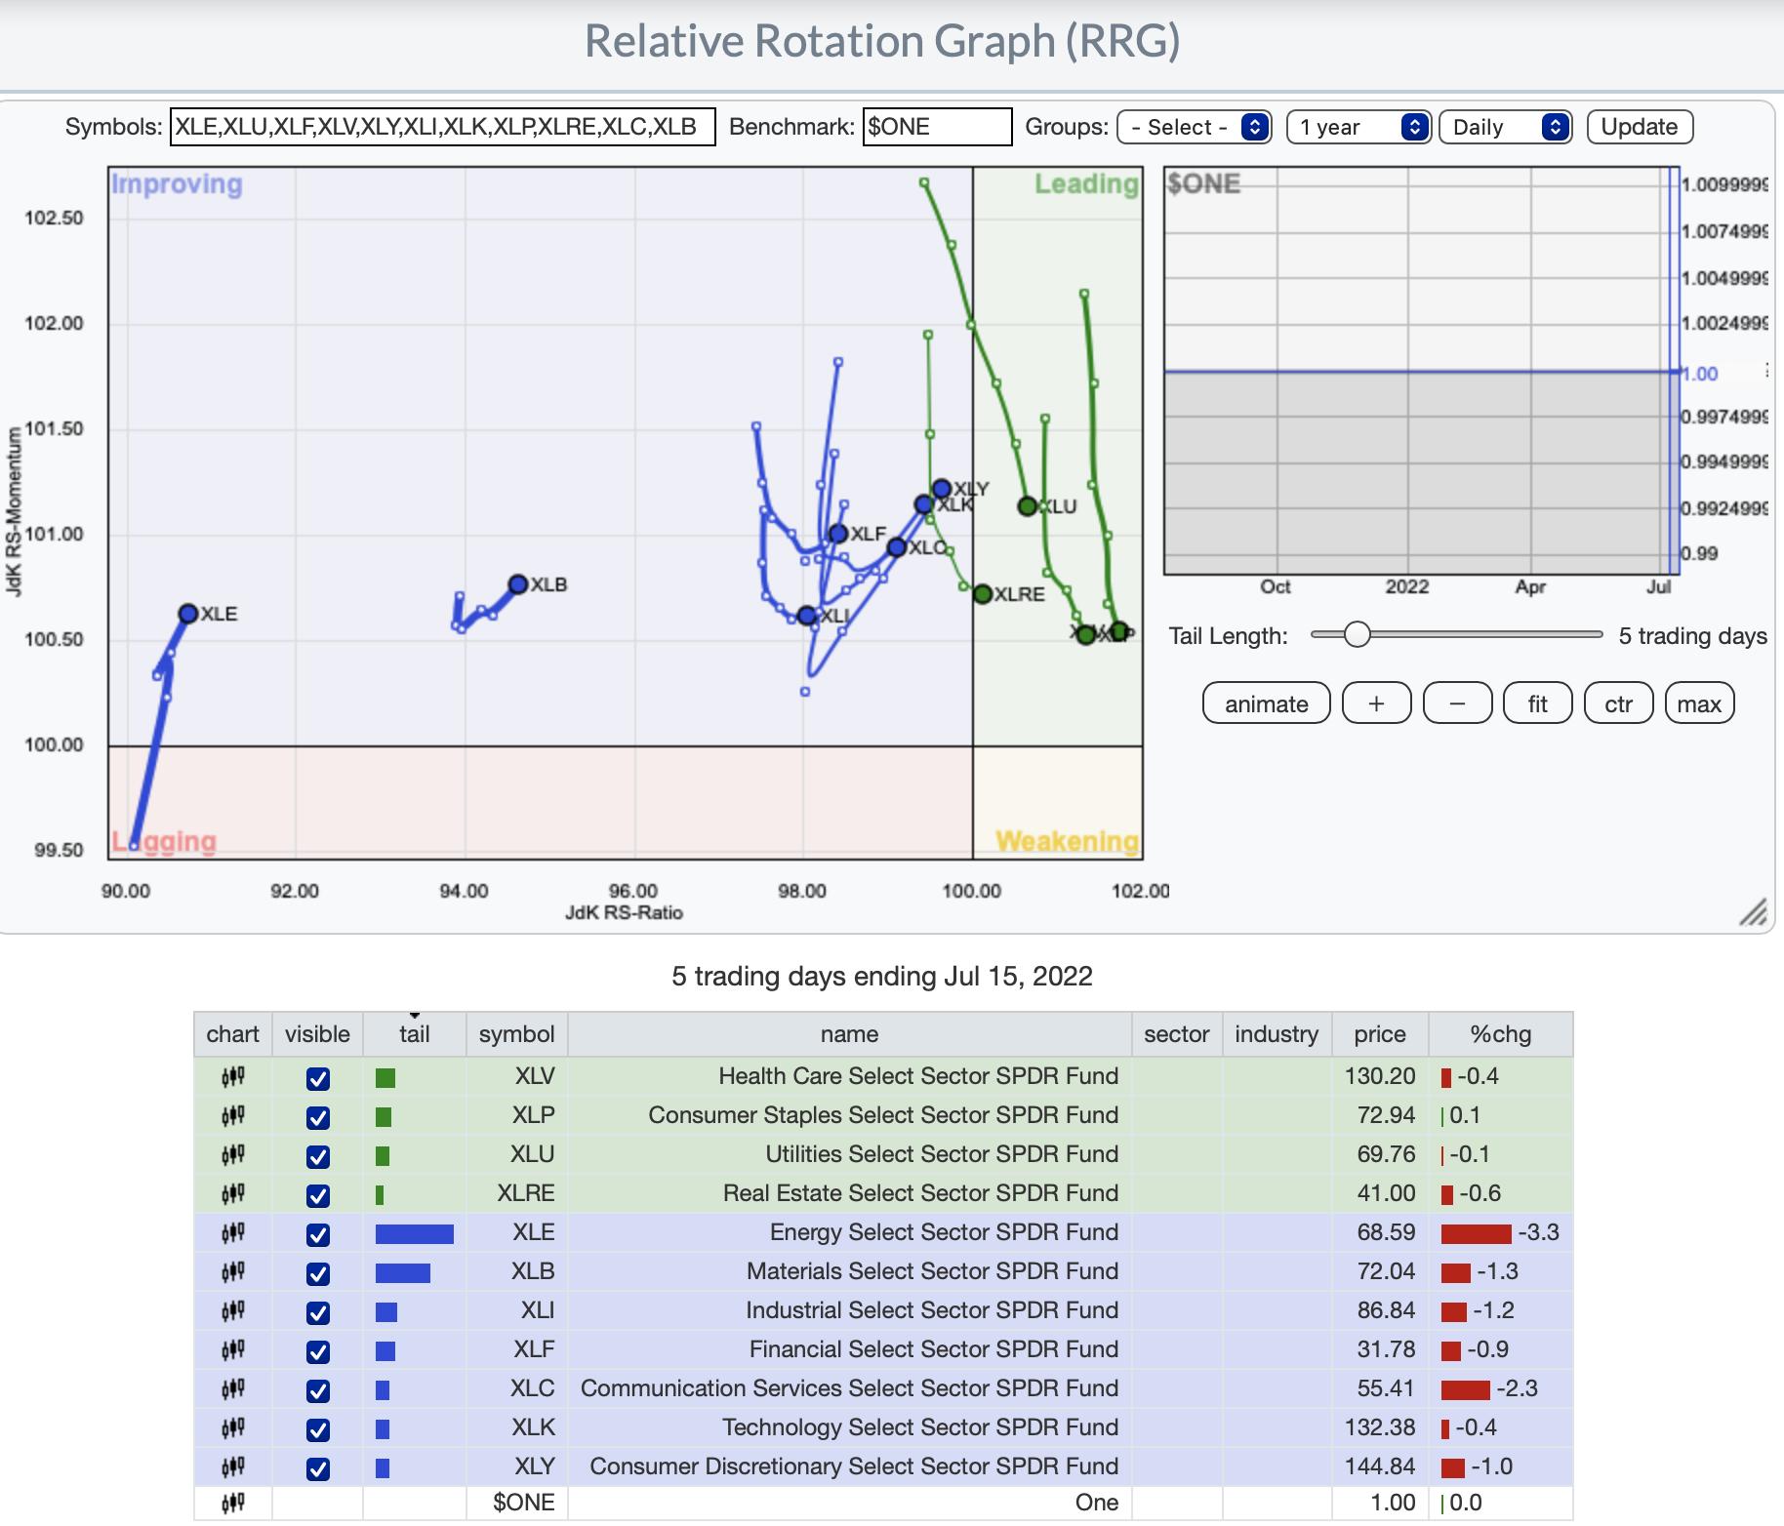The image size is (1784, 1526).
Task: Open the chart icon for XLV row
Action: point(232,1077)
